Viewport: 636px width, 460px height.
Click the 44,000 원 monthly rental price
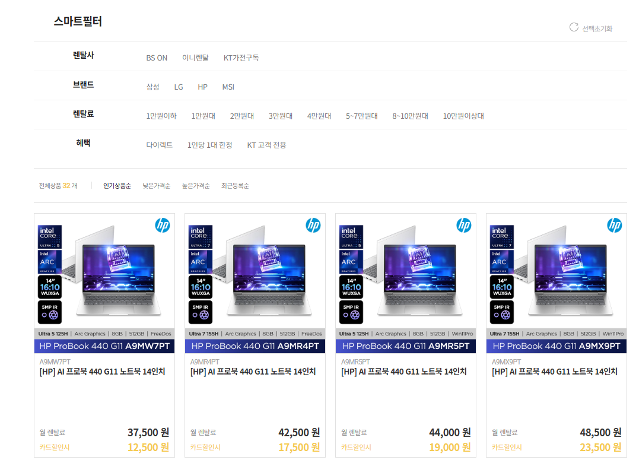450,433
